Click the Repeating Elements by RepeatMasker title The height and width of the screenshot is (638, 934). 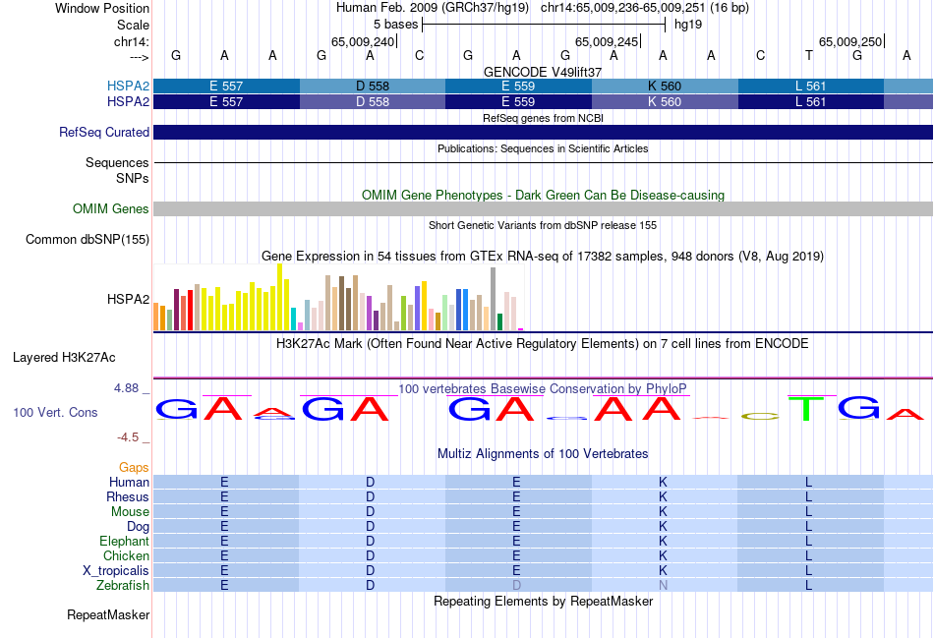coord(543,601)
